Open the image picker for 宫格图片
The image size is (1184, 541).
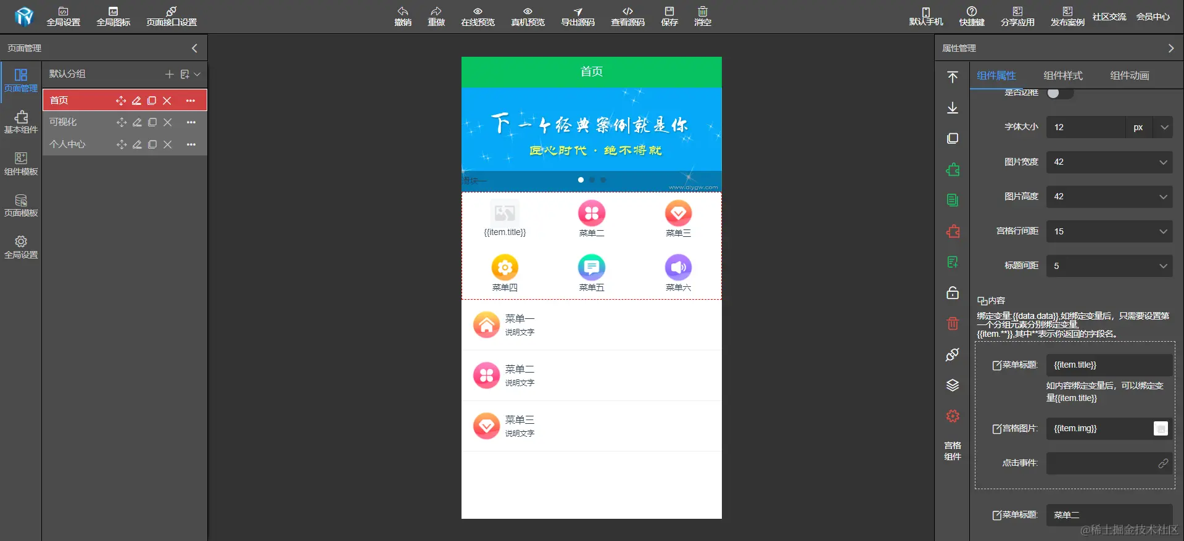(x=1161, y=429)
